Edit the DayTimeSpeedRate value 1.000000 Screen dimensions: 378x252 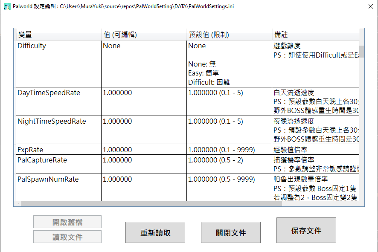[144, 101]
